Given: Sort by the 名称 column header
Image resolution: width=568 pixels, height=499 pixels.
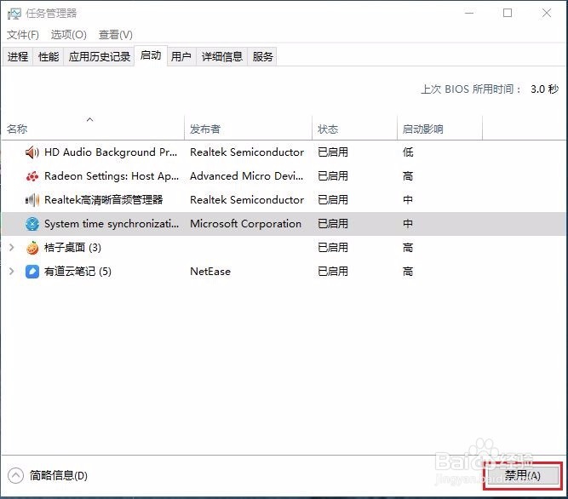Looking at the screenshot, I should click(x=92, y=129).
